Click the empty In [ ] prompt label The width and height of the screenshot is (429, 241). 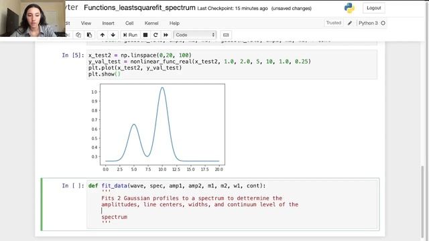click(x=73, y=186)
